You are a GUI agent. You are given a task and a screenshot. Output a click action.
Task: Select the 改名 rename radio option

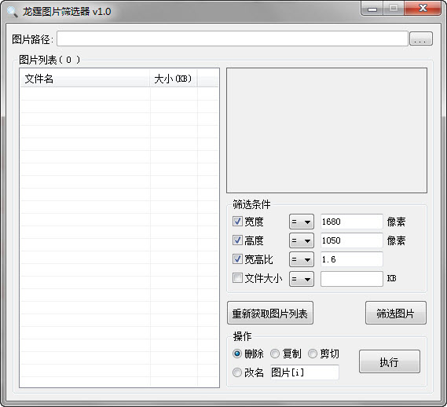[237, 372]
